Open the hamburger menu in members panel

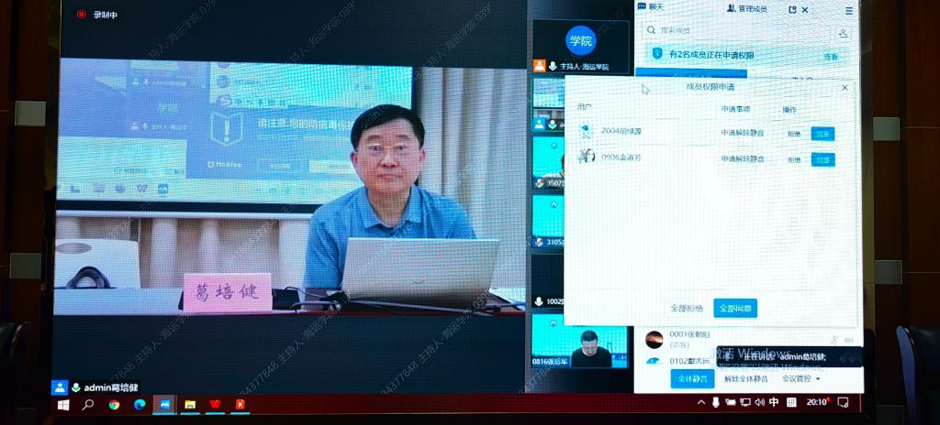(849, 10)
